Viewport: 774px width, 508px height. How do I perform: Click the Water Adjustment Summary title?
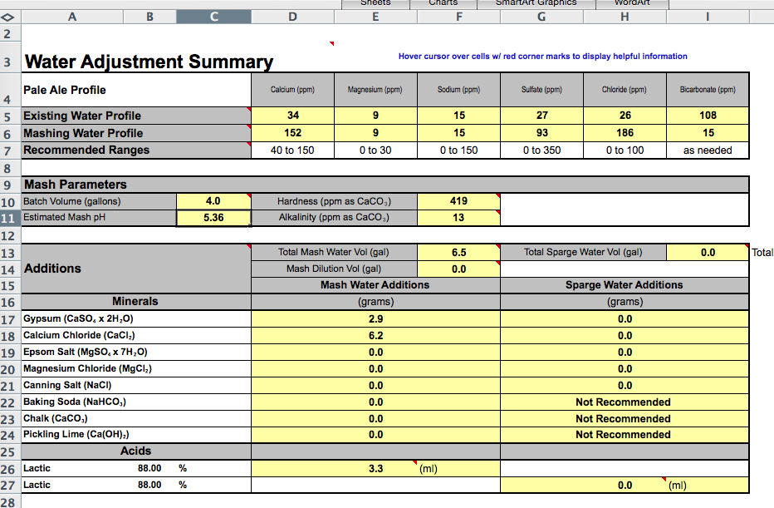[x=149, y=62]
